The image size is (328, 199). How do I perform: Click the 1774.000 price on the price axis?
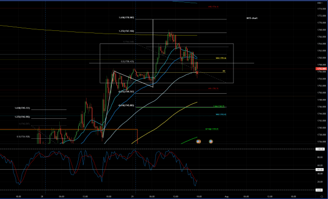tap(322, 9)
